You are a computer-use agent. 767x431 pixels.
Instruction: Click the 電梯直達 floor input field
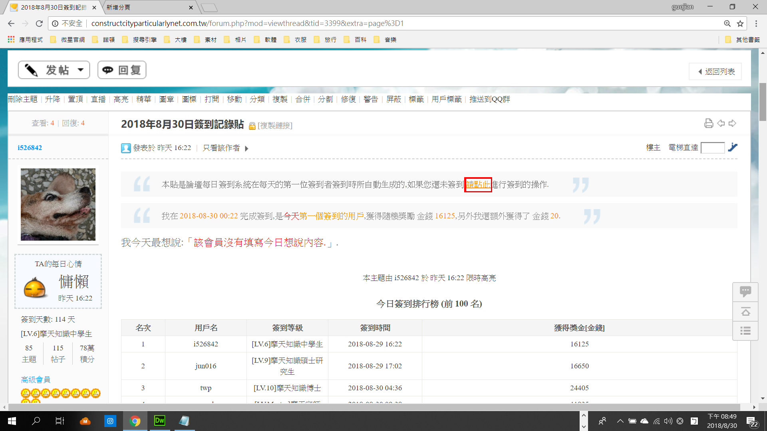pos(713,148)
